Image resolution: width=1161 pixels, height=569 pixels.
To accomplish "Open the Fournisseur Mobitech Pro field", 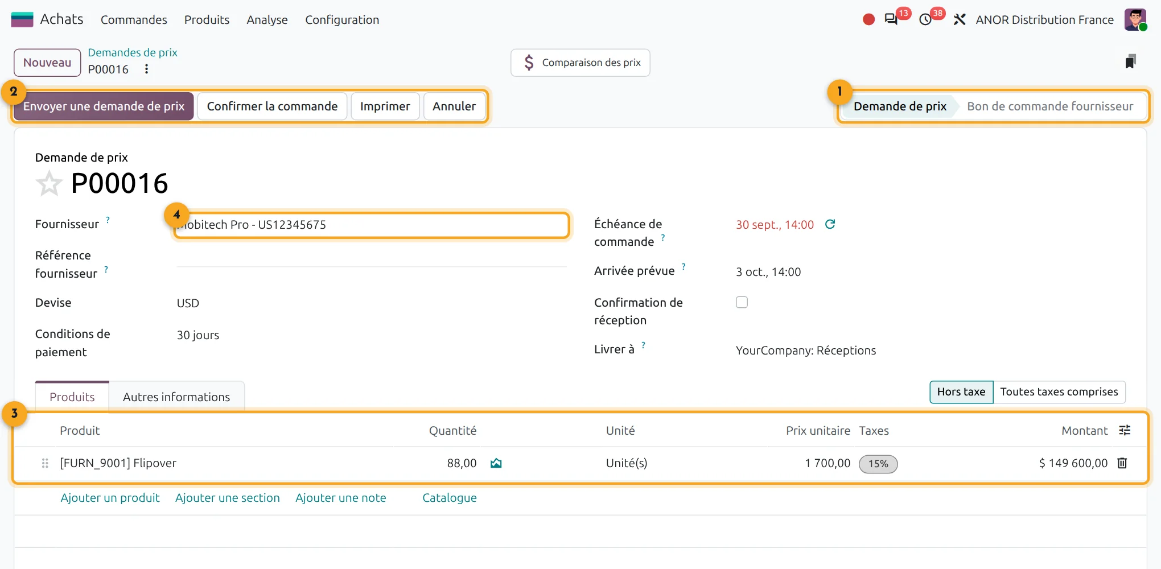I will tap(371, 225).
